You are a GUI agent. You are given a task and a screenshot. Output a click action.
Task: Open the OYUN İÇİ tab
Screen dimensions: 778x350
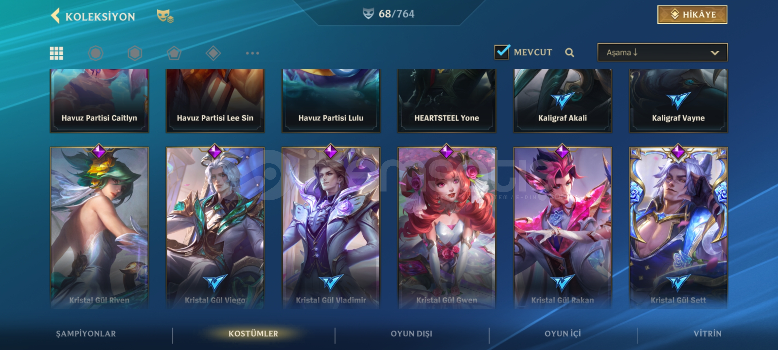(x=563, y=334)
